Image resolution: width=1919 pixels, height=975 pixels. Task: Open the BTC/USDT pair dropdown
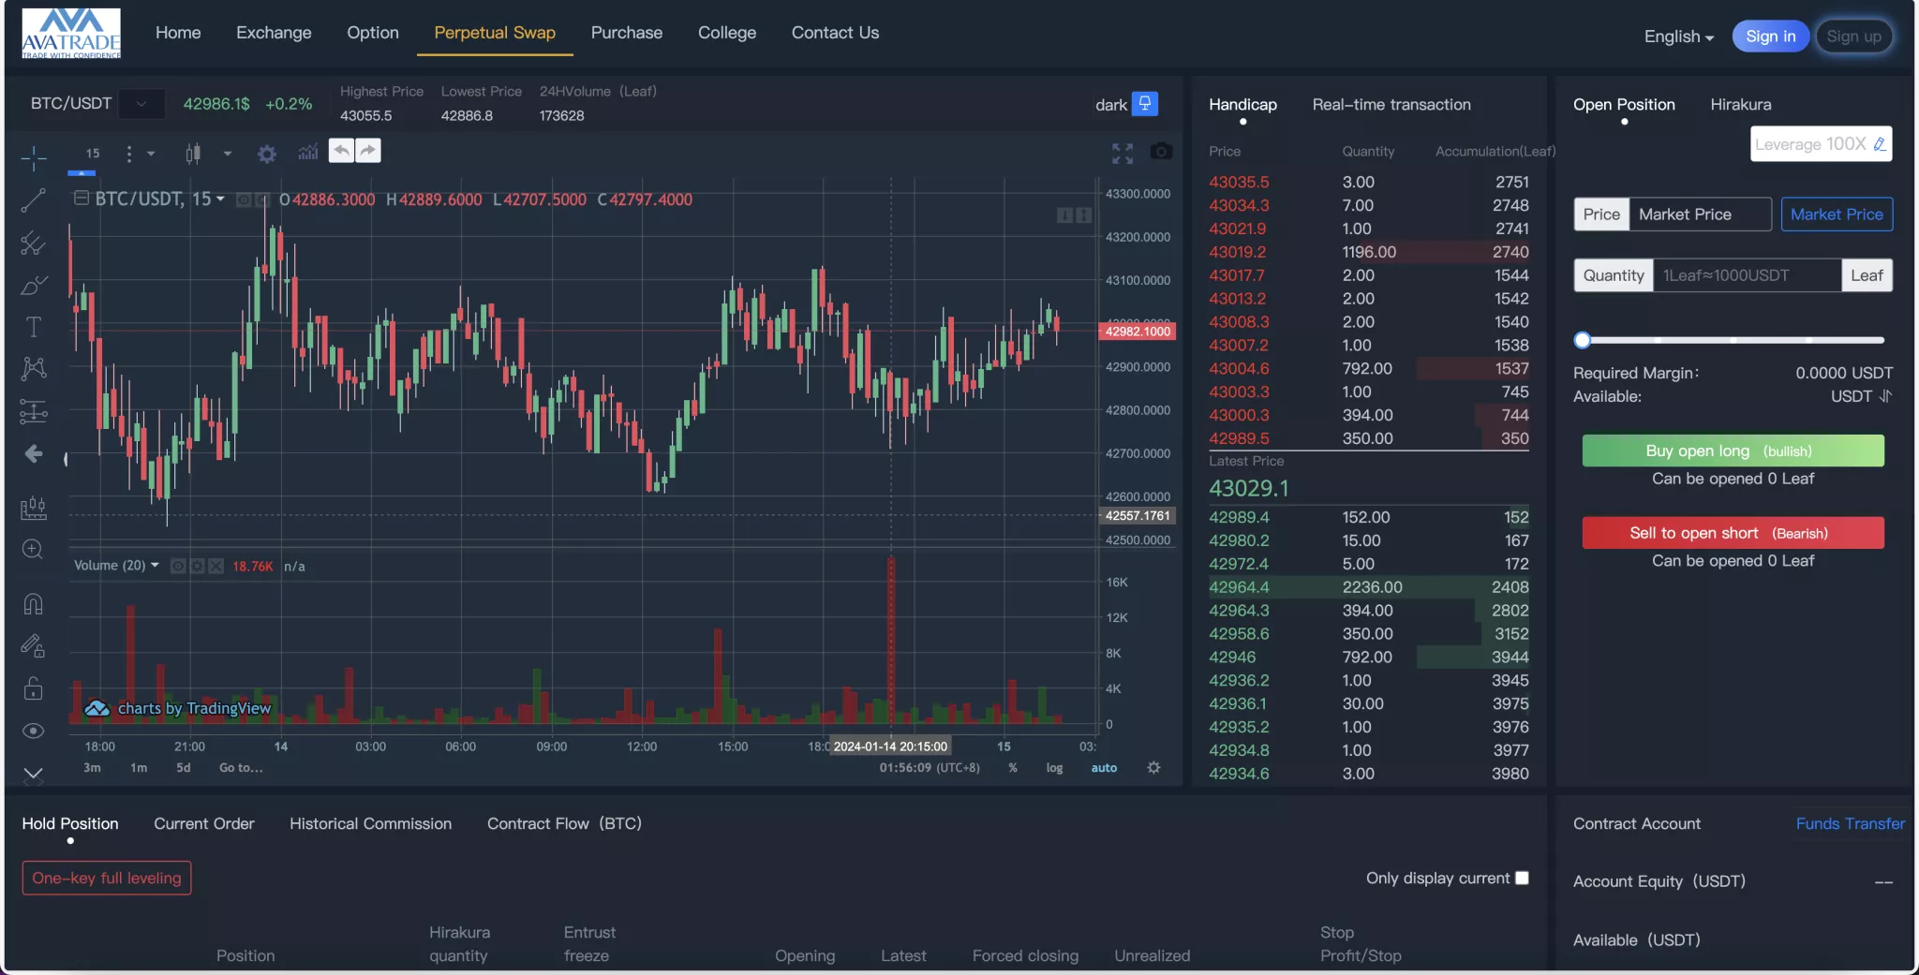(x=141, y=104)
